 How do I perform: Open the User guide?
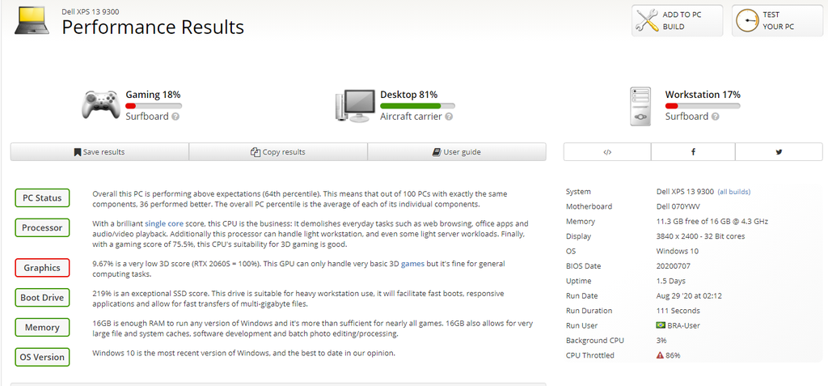[x=457, y=152]
